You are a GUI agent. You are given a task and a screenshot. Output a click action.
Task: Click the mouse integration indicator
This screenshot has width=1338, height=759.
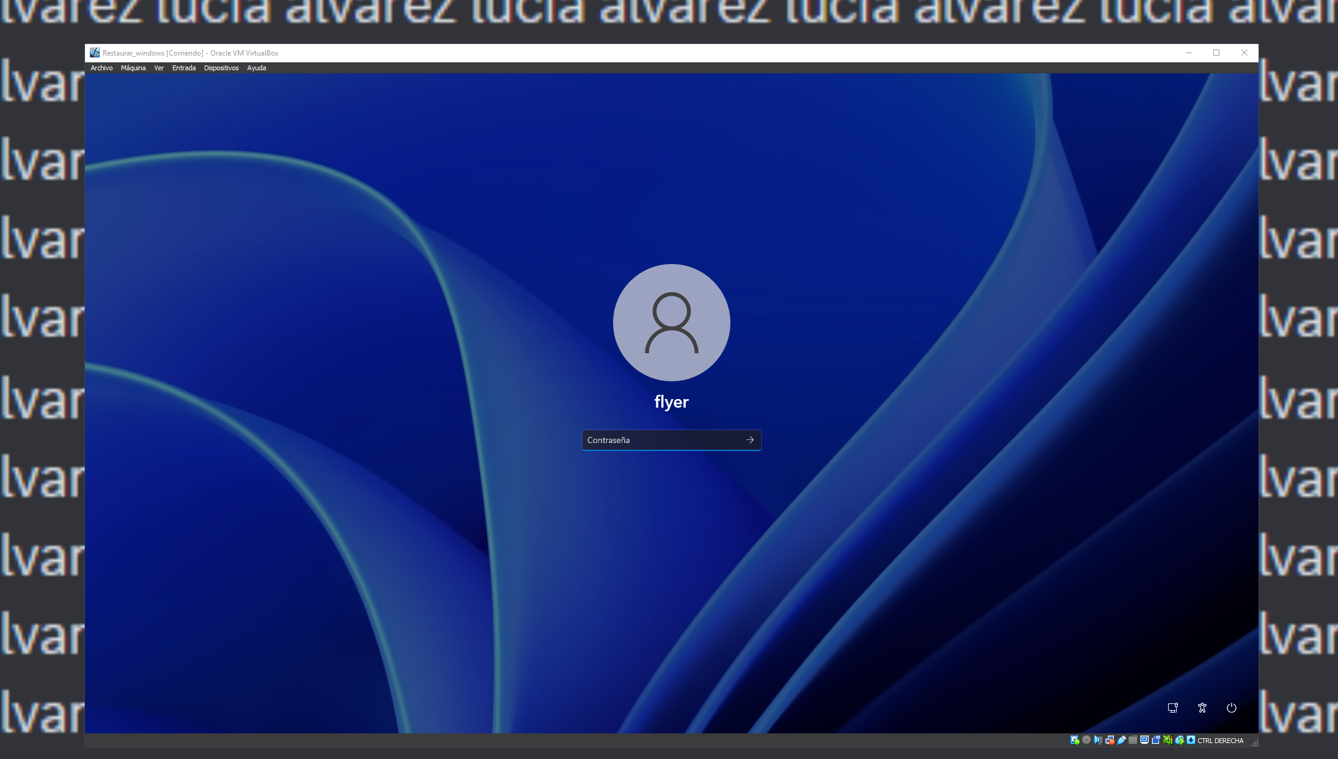tap(1180, 740)
